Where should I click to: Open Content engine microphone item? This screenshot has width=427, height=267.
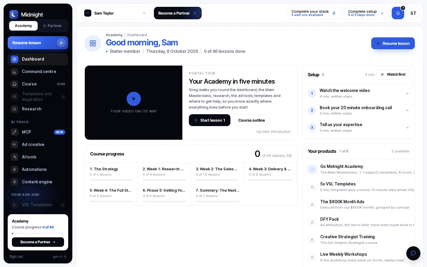tap(38, 182)
